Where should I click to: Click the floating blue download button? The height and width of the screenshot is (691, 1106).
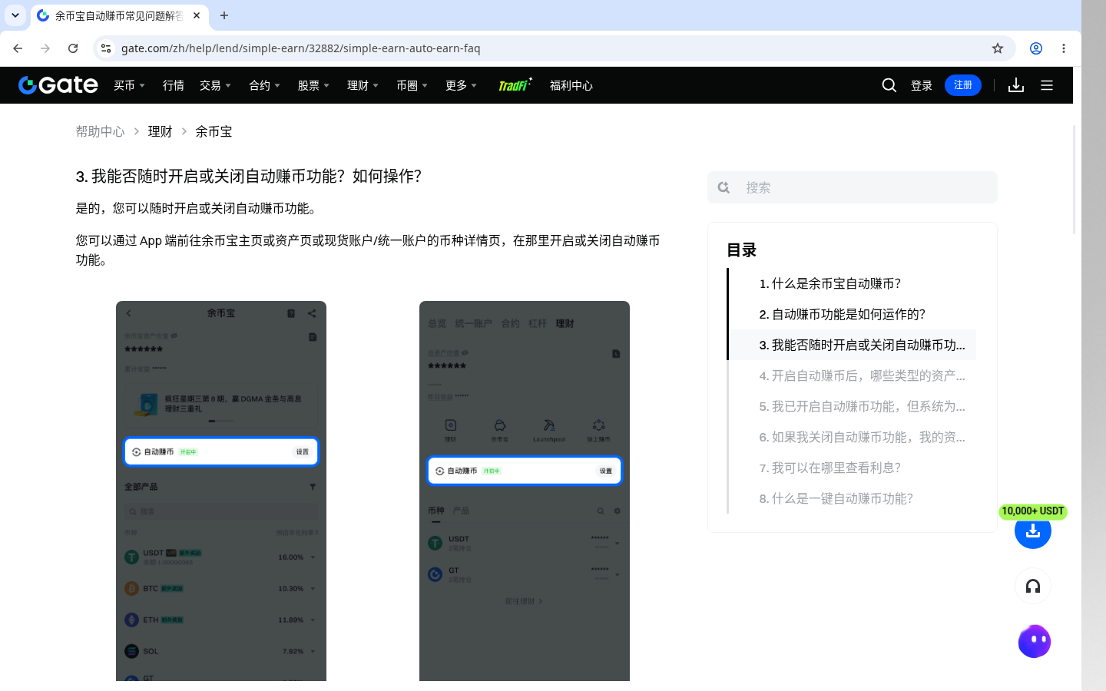pos(1033,531)
